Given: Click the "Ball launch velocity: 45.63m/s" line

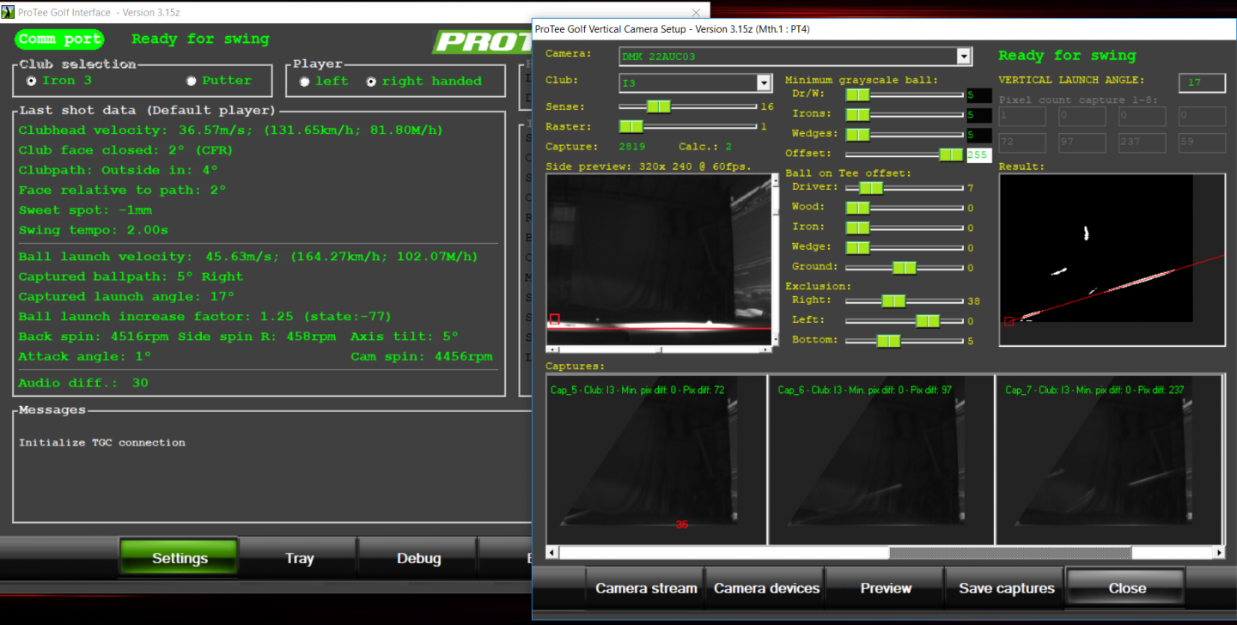Looking at the screenshot, I should pyautogui.click(x=248, y=257).
